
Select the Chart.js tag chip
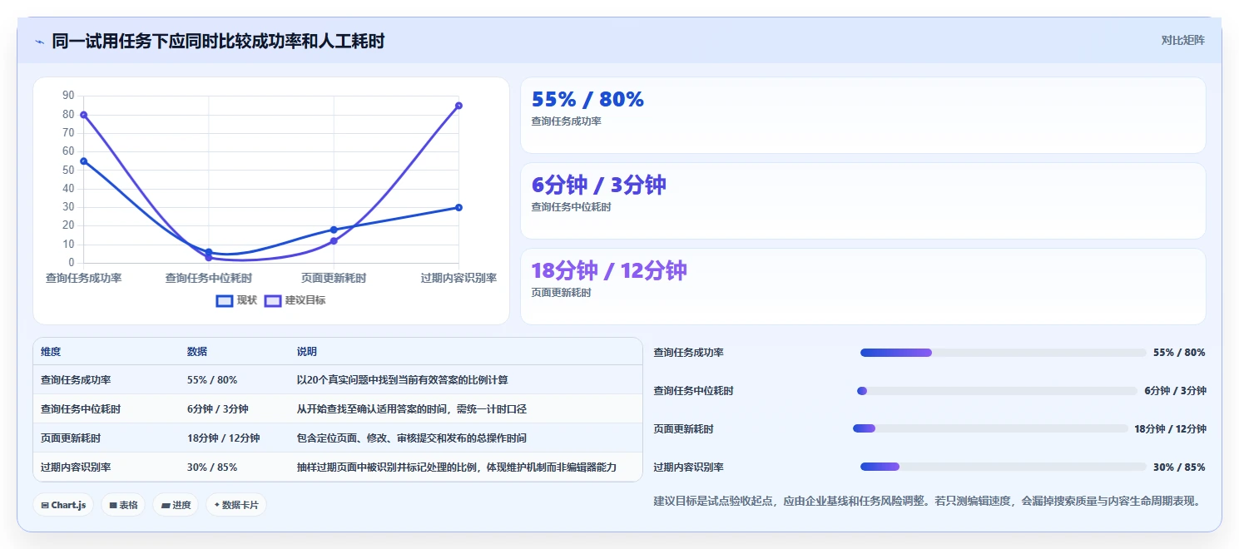pos(63,505)
